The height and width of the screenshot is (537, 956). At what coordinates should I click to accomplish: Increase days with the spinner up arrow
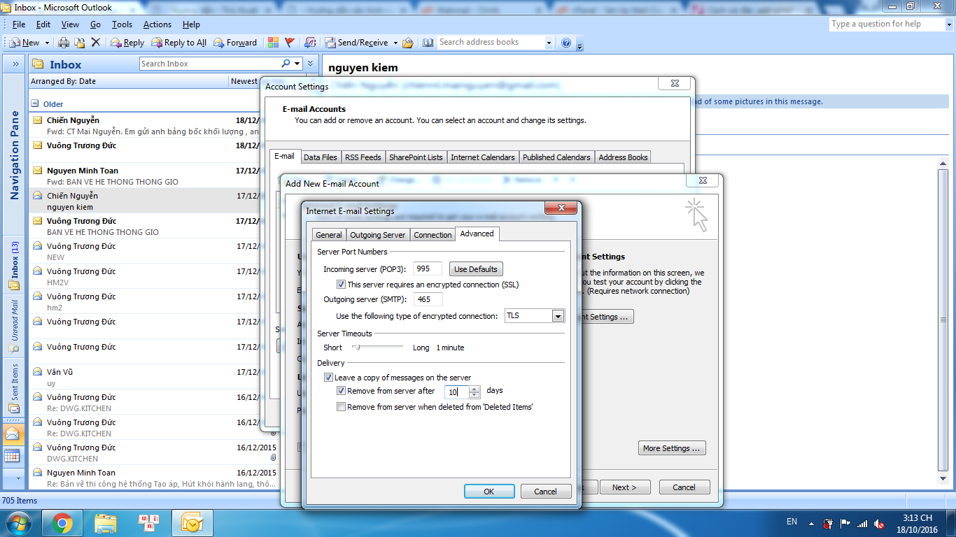click(475, 389)
